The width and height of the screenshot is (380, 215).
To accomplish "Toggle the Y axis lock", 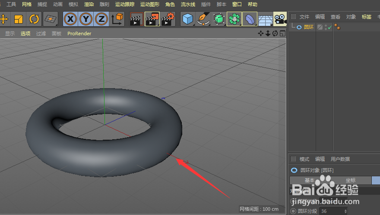I will point(86,19).
